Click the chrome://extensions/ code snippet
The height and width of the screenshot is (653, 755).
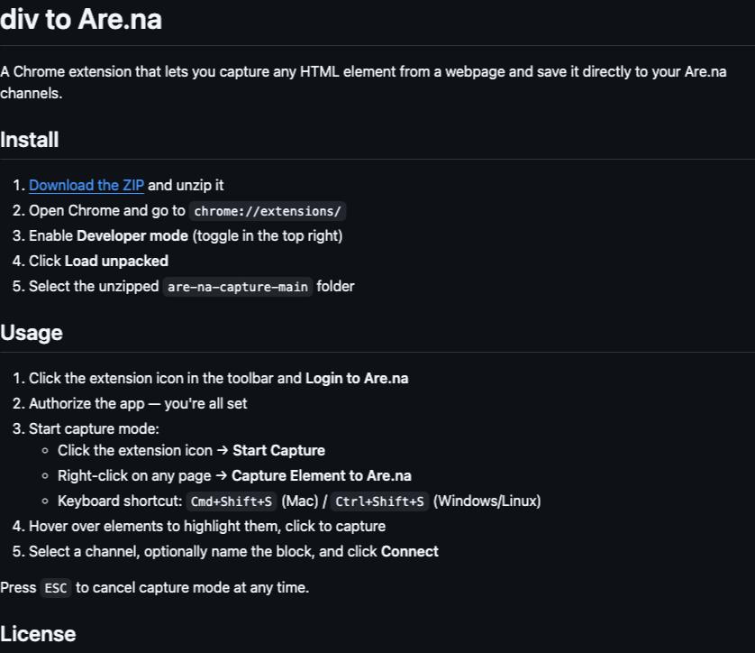(x=268, y=211)
